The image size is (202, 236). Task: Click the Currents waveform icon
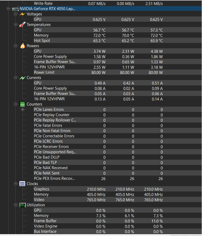click(x=22, y=78)
